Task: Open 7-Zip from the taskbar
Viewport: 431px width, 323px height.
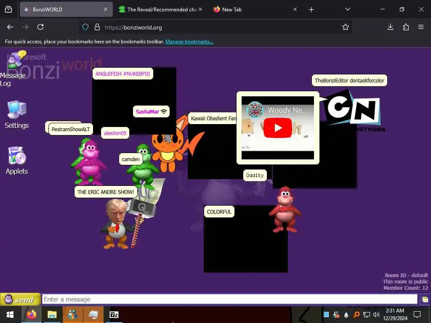Action: click(x=114, y=315)
